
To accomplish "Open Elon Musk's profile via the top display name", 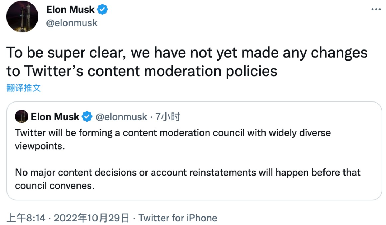I will pyautogui.click(x=70, y=10).
